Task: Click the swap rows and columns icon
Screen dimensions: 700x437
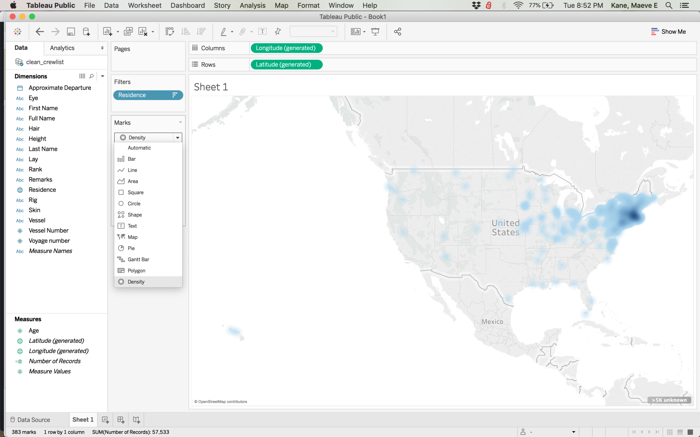Action: pos(169,31)
